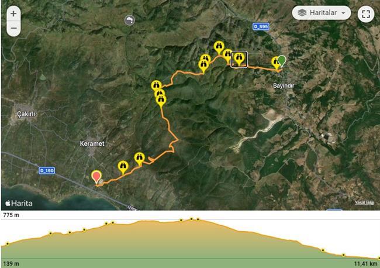380x268 pixels.
Task: Click the binoculars marker nearest the red endpoint
Action: tap(123, 167)
